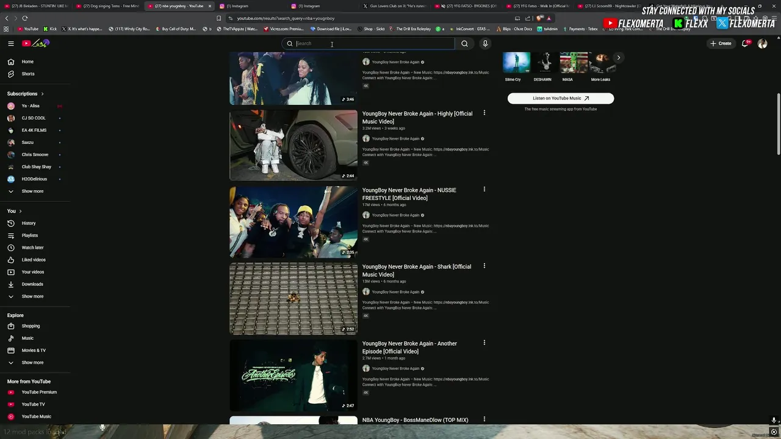Image resolution: width=781 pixels, height=439 pixels.
Task: Activate voice search microphone icon
Action: click(485, 43)
